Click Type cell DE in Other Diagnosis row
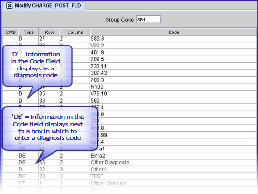 click(28, 163)
